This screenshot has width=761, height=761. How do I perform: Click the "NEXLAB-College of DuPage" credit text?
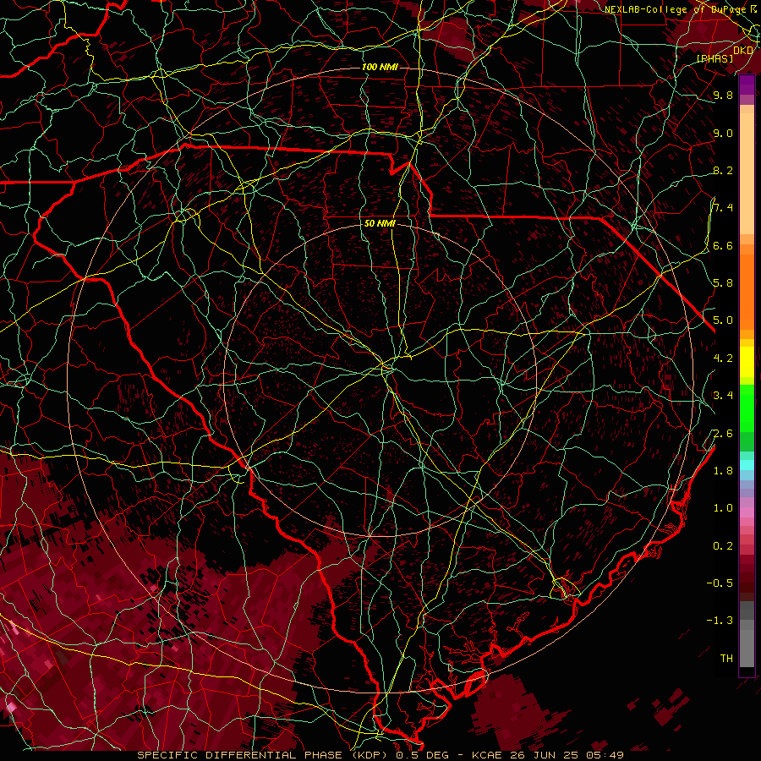tap(675, 9)
